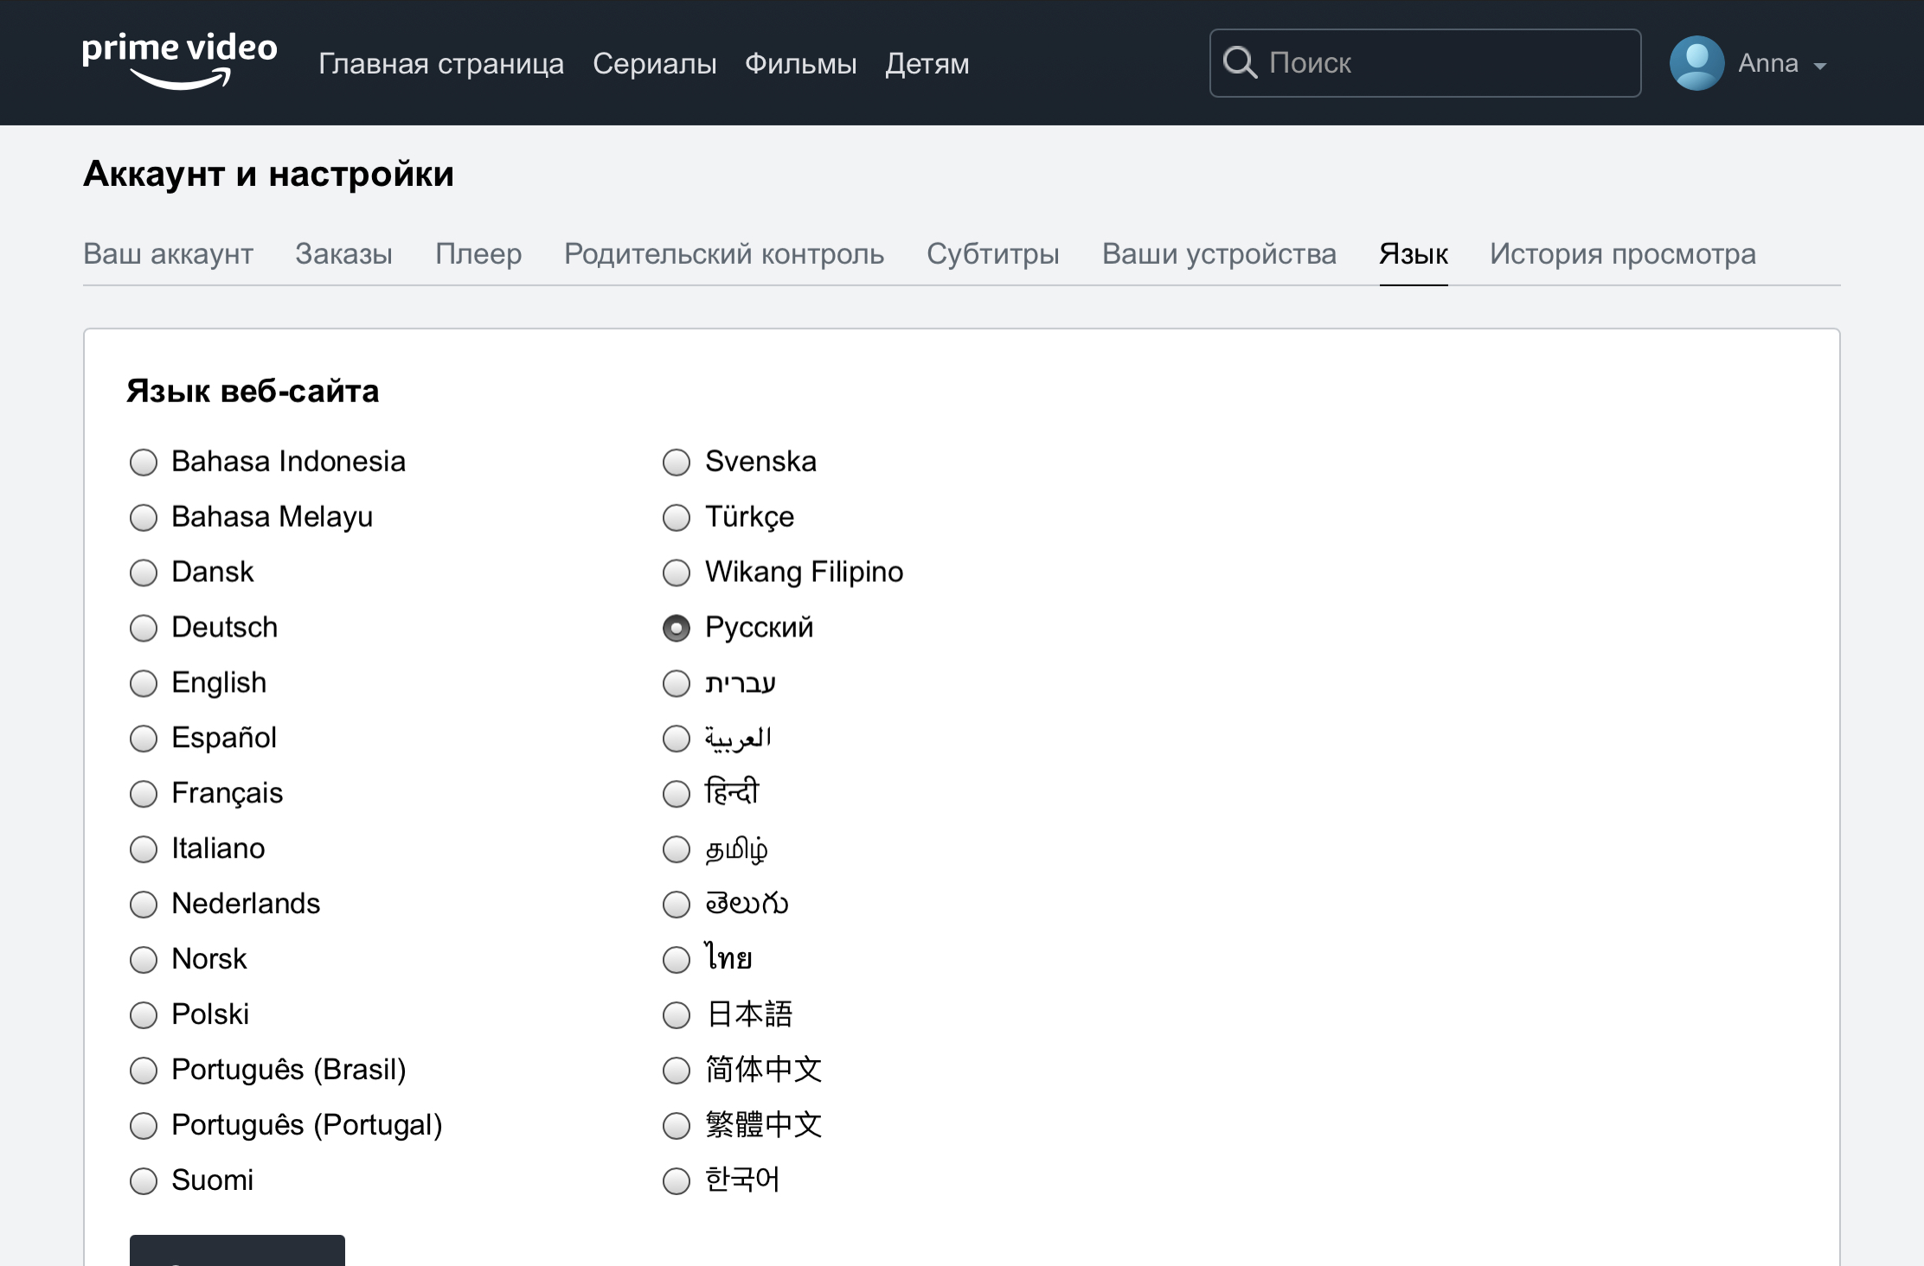
Task: Select the English language radio button
Action: 144,684
